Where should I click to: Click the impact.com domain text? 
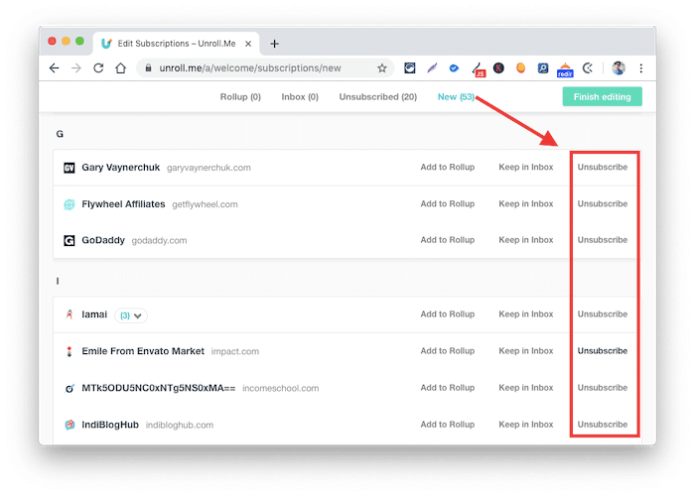[x=235, y=351]
